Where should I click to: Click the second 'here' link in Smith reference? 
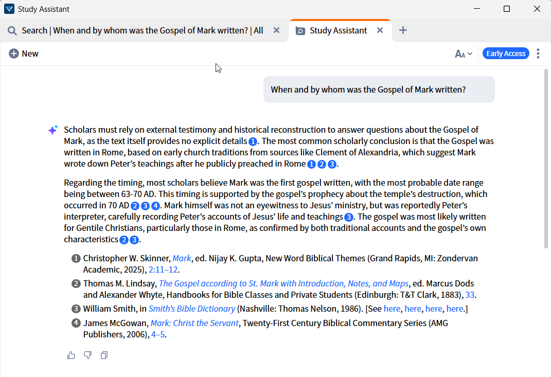[x=413, y=309]
